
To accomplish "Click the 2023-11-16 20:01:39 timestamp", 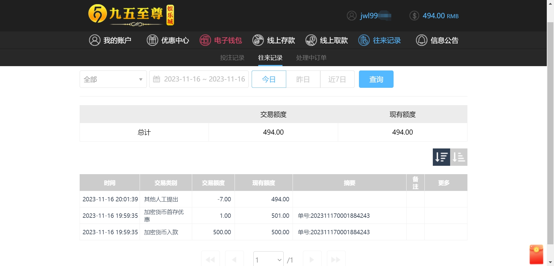I will click(x=110, y=199).
